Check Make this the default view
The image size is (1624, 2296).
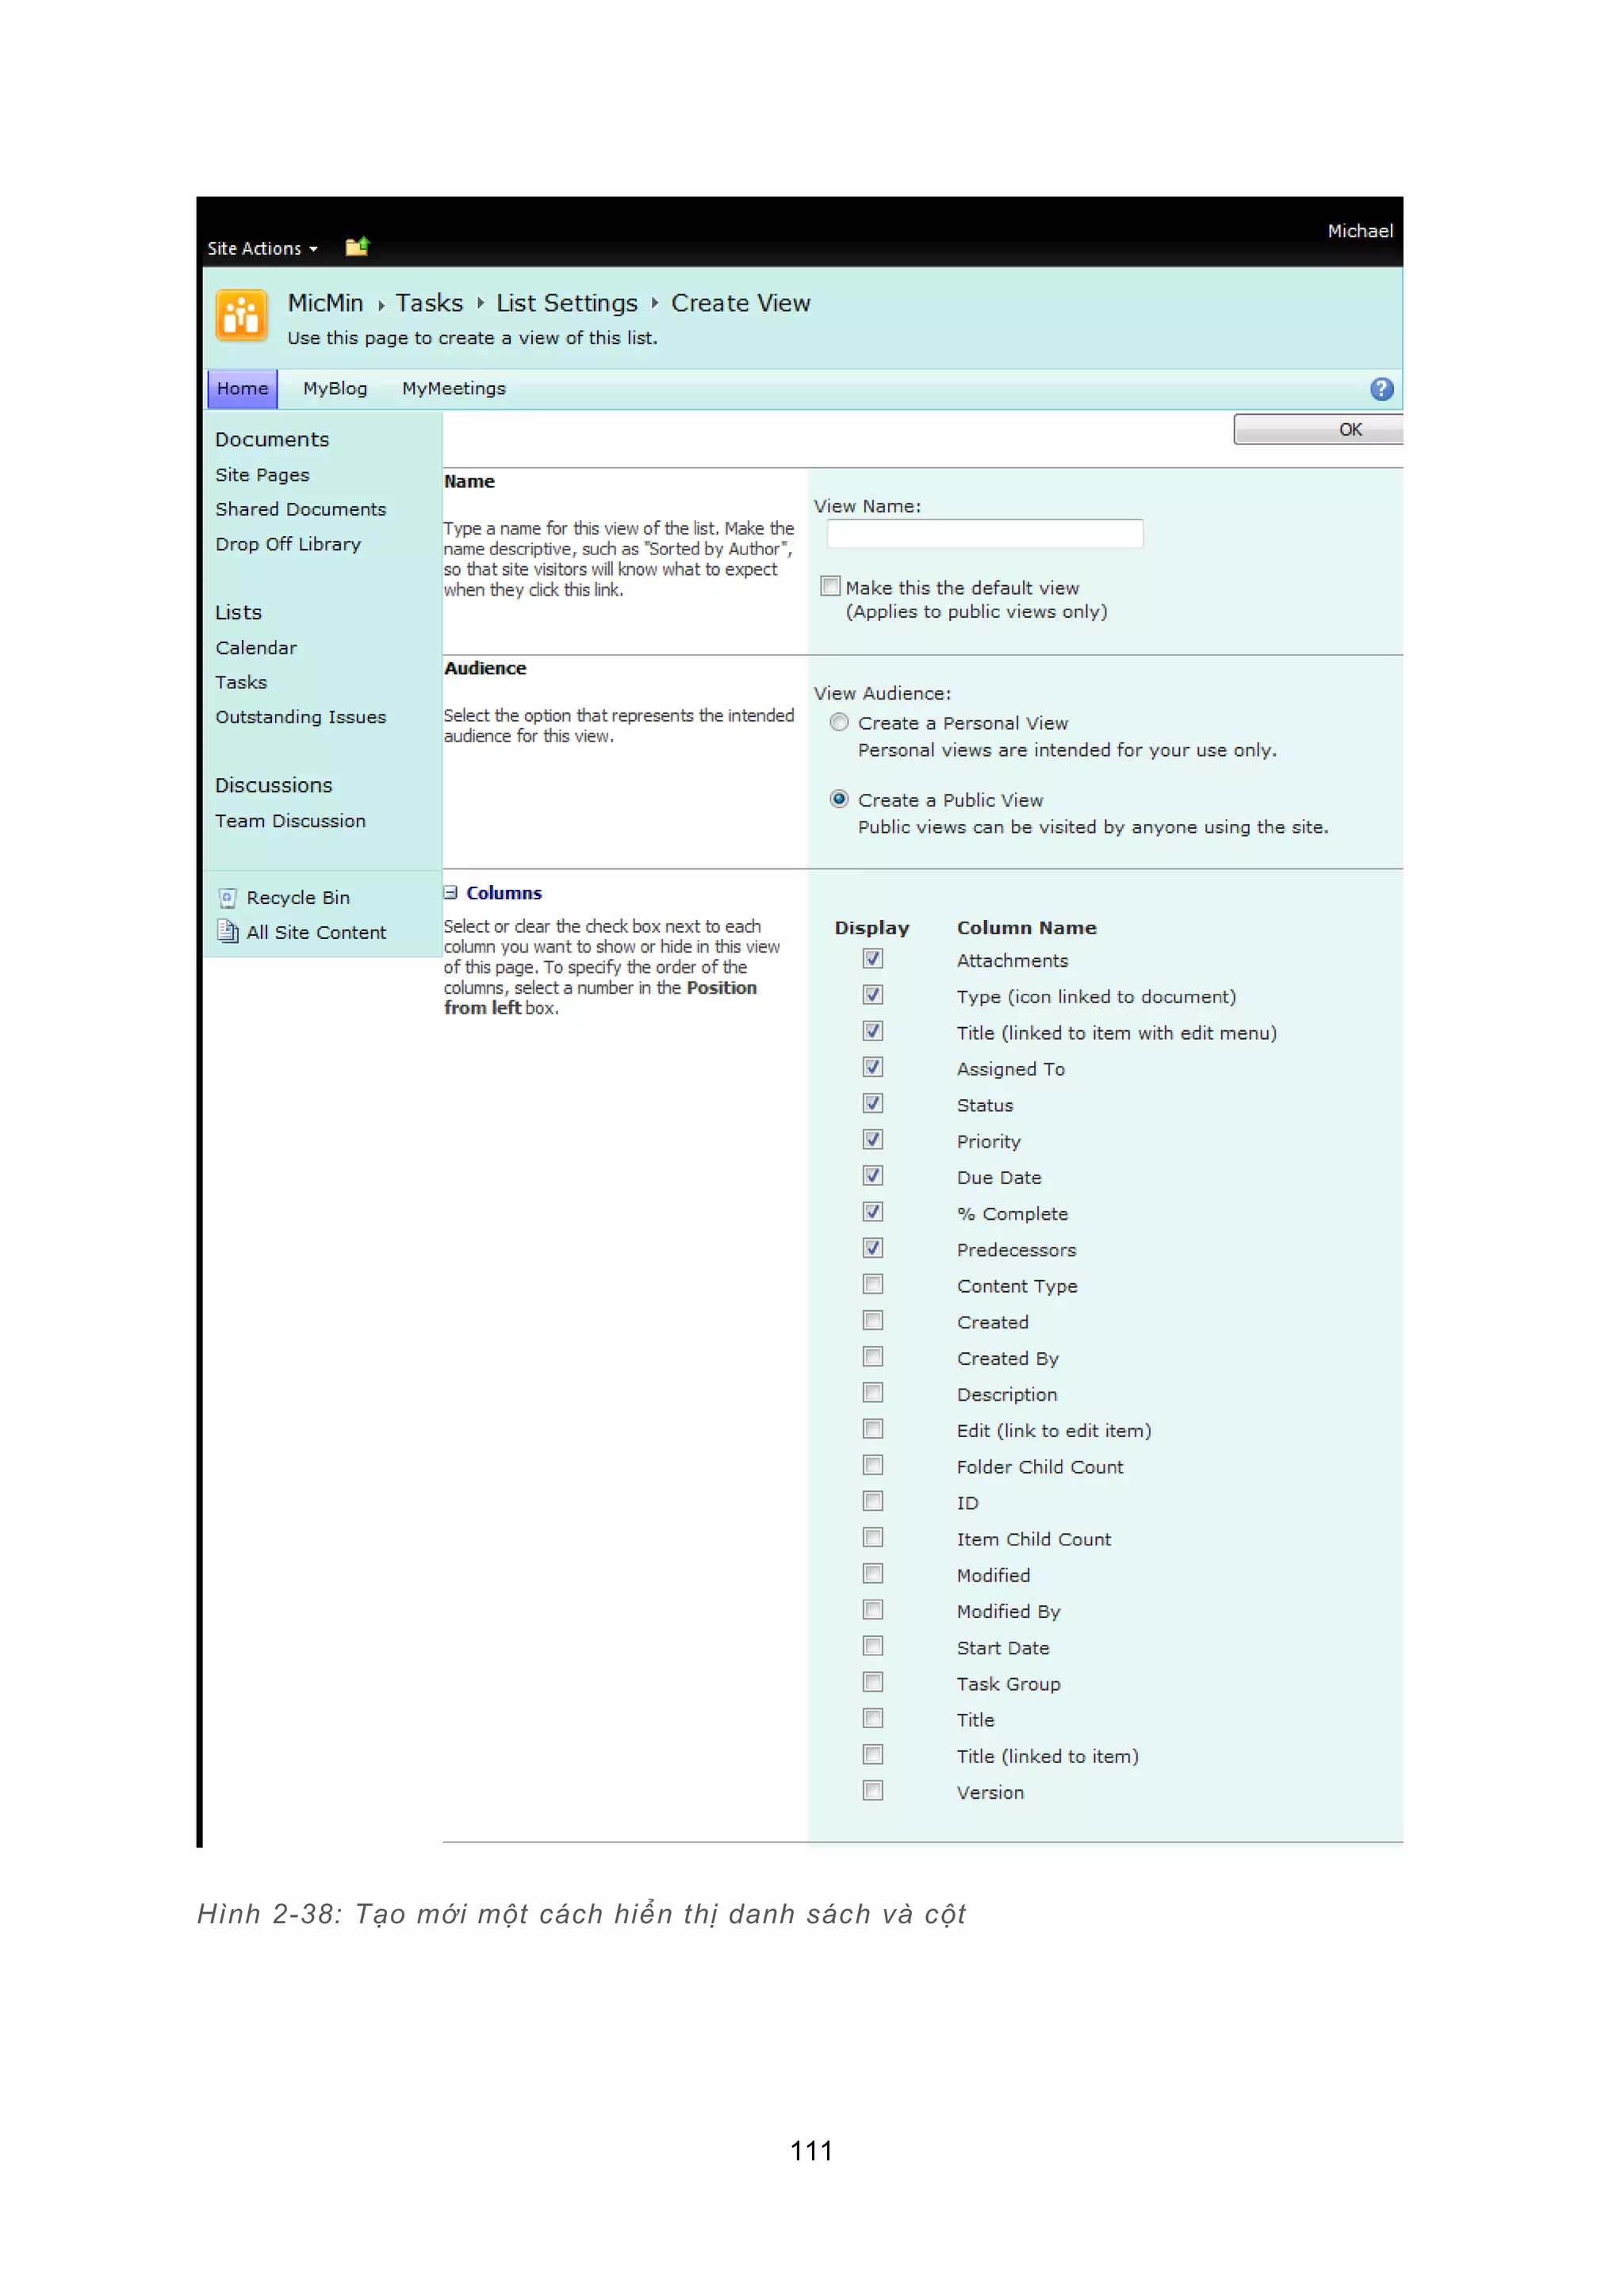(x=830, y=586)
